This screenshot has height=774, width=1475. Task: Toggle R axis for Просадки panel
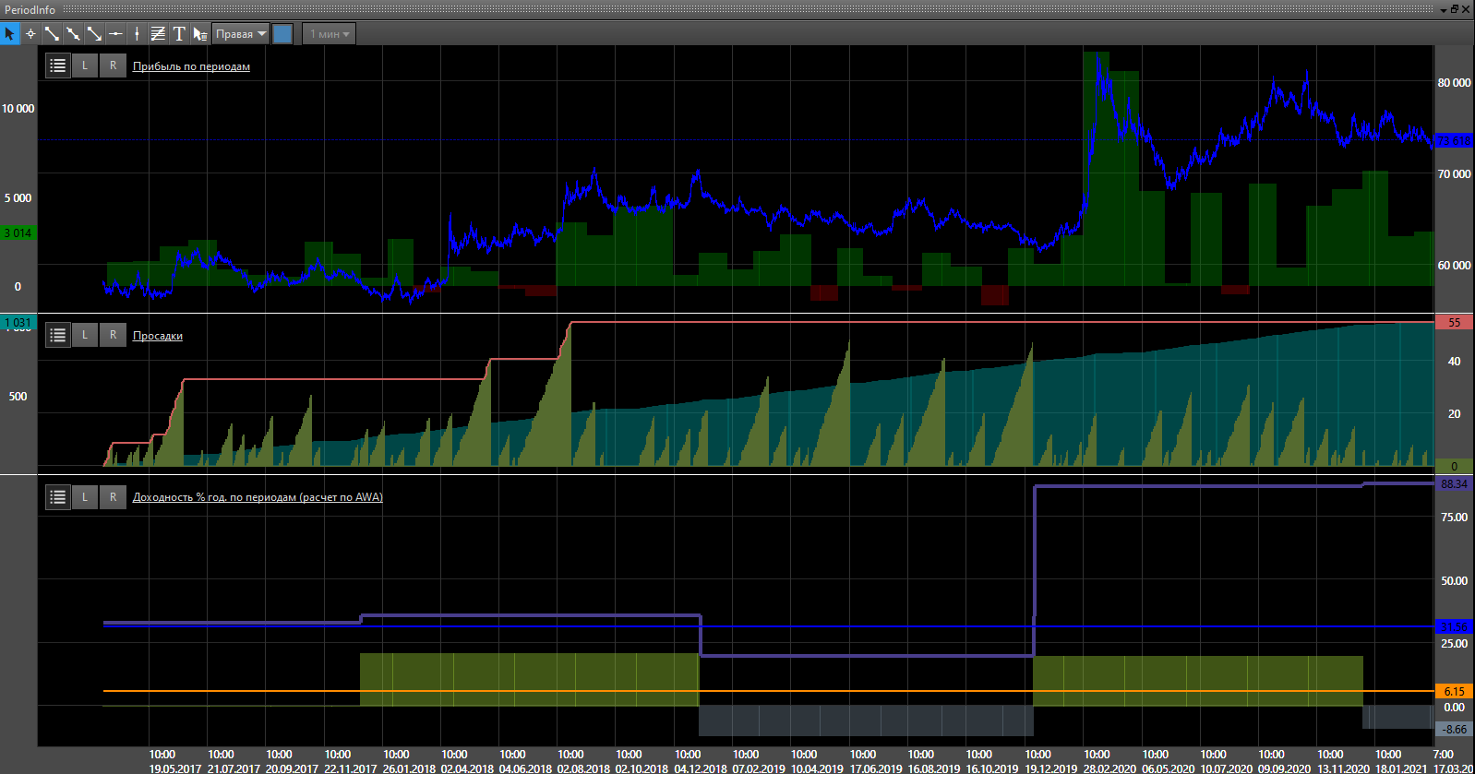tap(113, 335)
